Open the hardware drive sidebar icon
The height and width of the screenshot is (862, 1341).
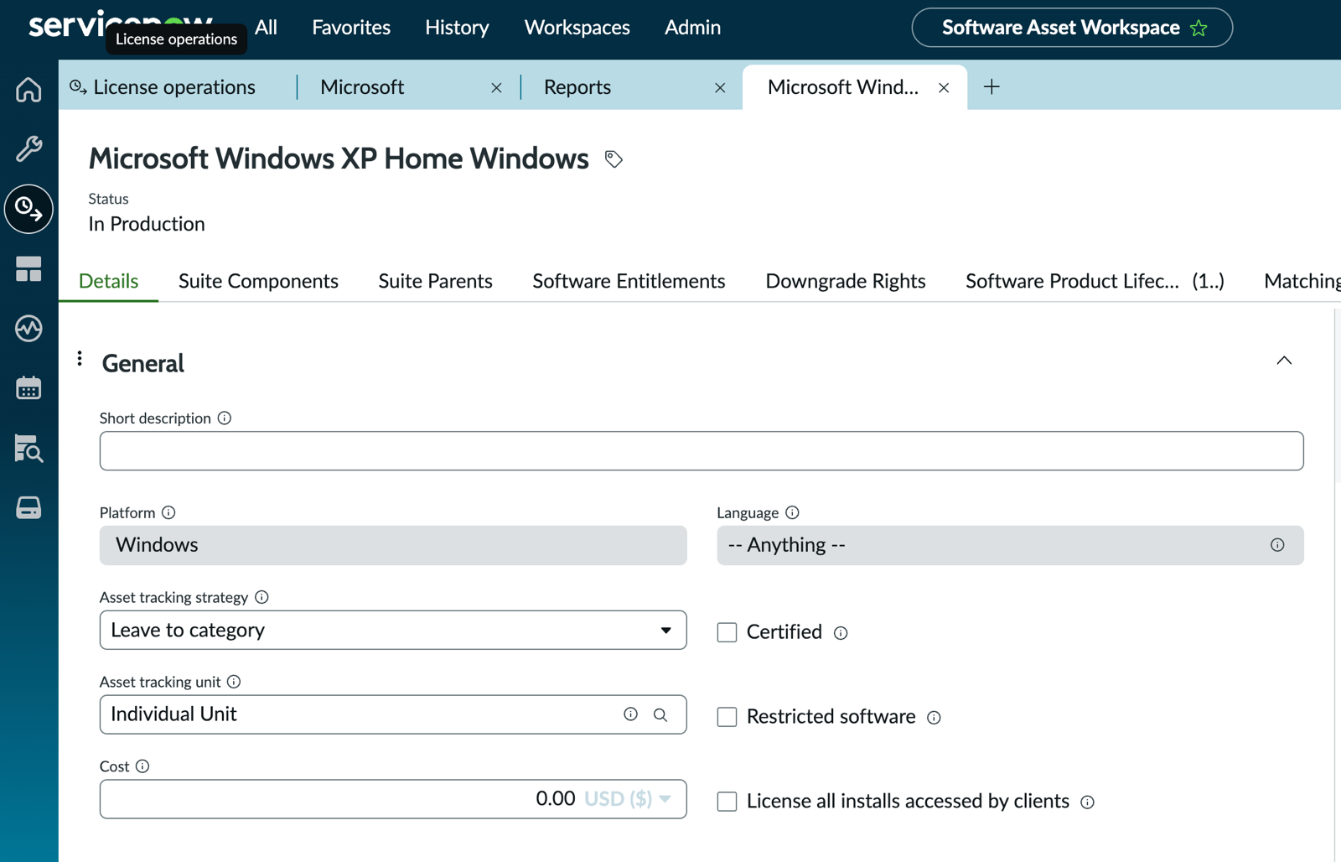[28, 508]
